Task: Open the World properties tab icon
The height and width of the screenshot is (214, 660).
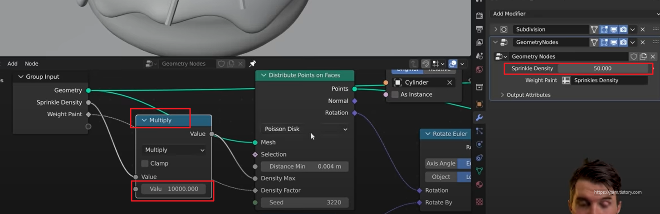Action: 479,70
